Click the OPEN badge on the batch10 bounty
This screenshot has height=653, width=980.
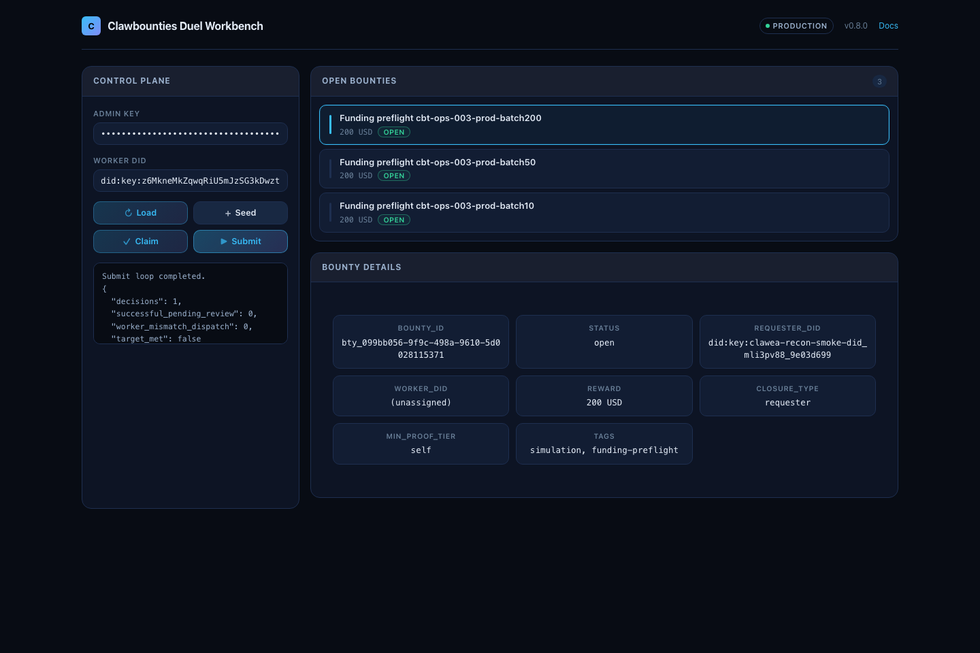tap(394, 220)
